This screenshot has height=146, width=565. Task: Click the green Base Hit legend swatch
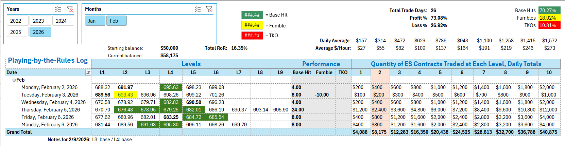(x=252, y=15)
